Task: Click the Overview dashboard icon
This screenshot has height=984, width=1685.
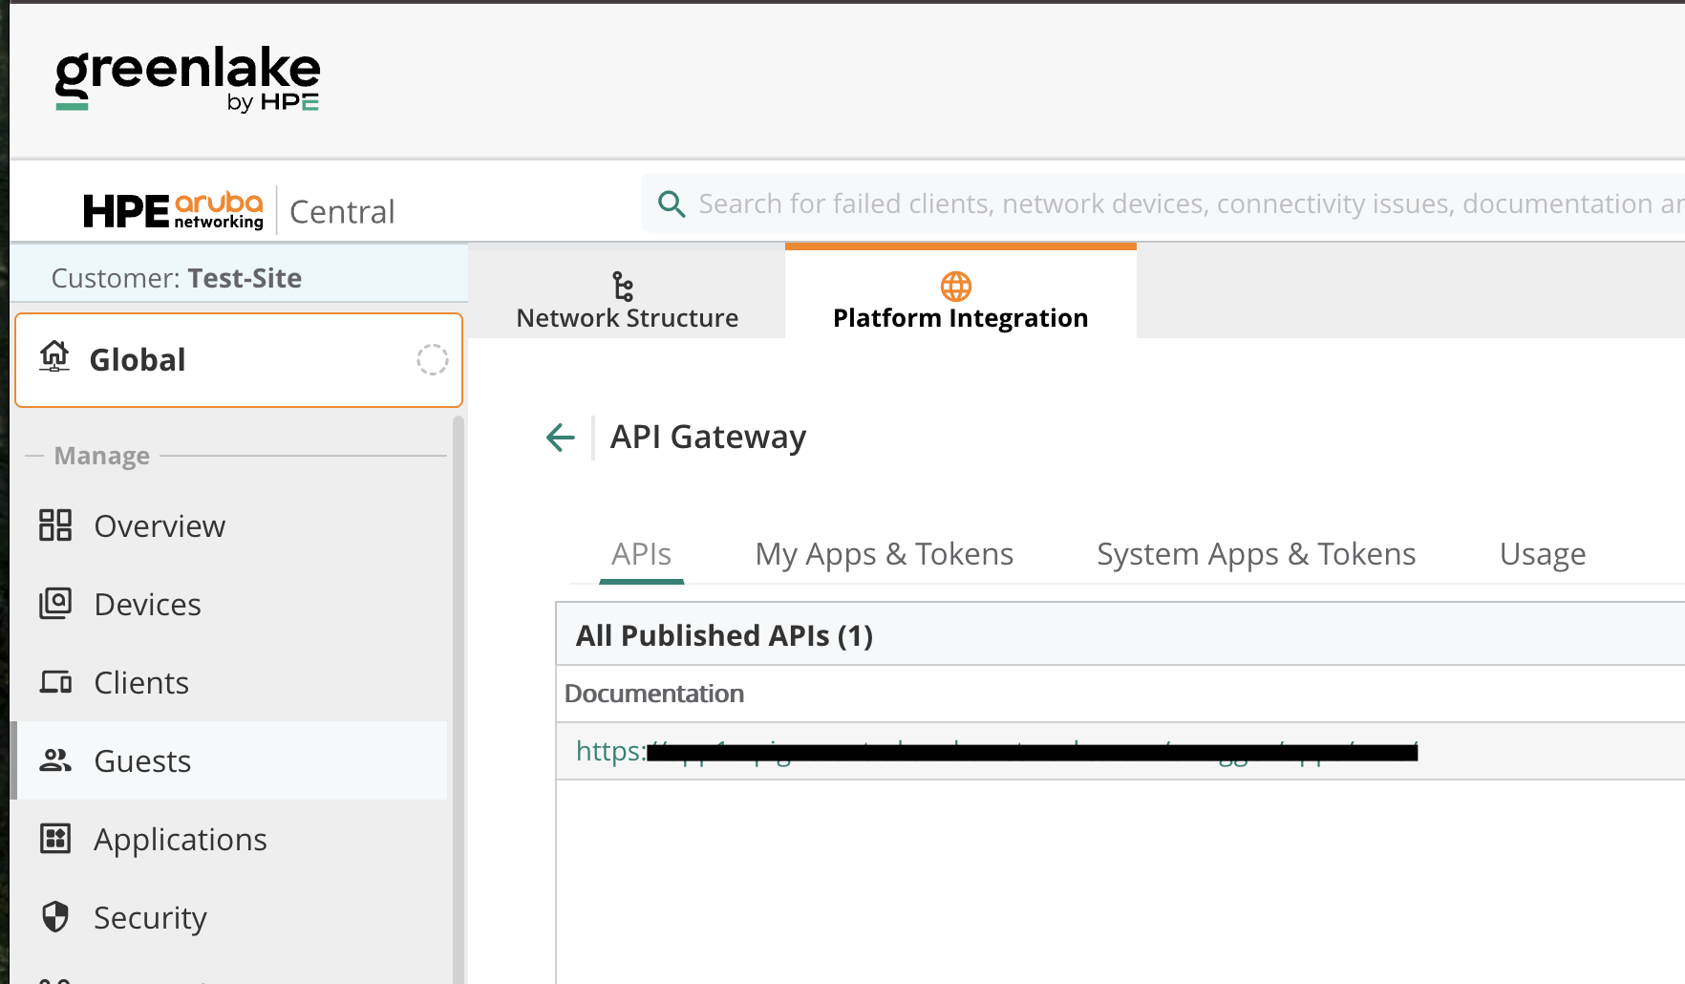Action: (55, 525)
